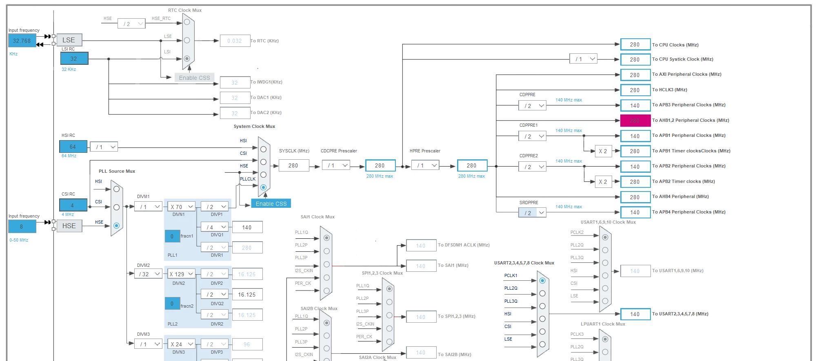Screen dimensions: 828x361
Task: Click the CPU Clocks 280 field
Action: [x=635, y=44]
